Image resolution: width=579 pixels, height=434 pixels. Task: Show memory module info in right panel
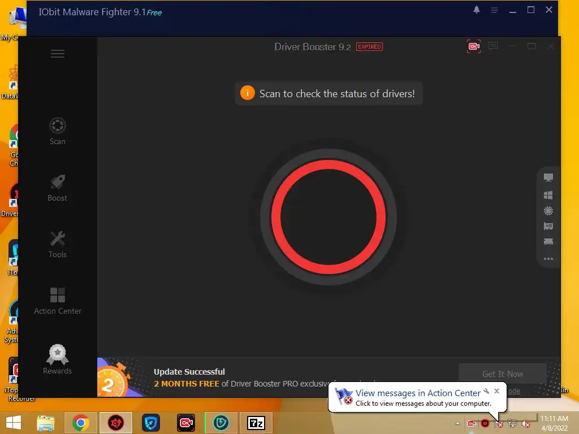[x=548, y=242]
